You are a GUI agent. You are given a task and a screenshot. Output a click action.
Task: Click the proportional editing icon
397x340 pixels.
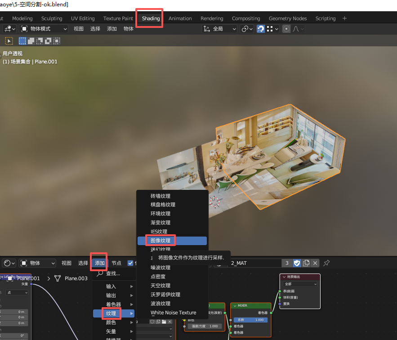[286, 29]
